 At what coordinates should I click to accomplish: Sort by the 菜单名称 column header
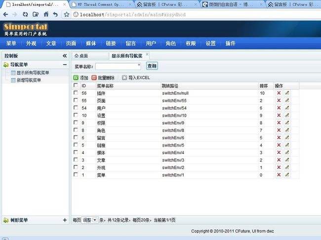[x=105, y=86]
